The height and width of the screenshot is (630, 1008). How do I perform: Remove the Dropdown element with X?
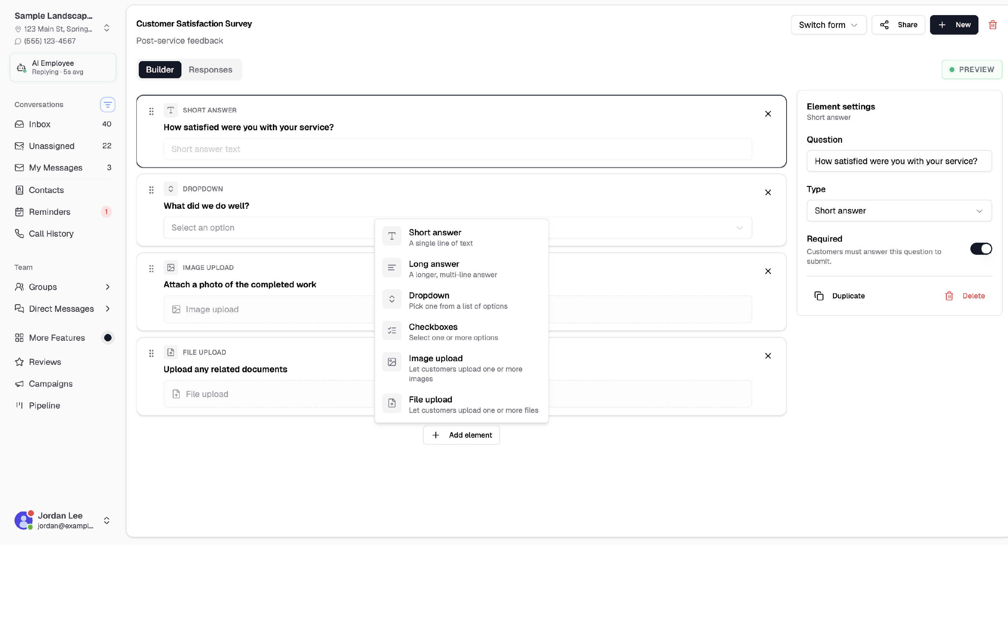coord(768,193)
